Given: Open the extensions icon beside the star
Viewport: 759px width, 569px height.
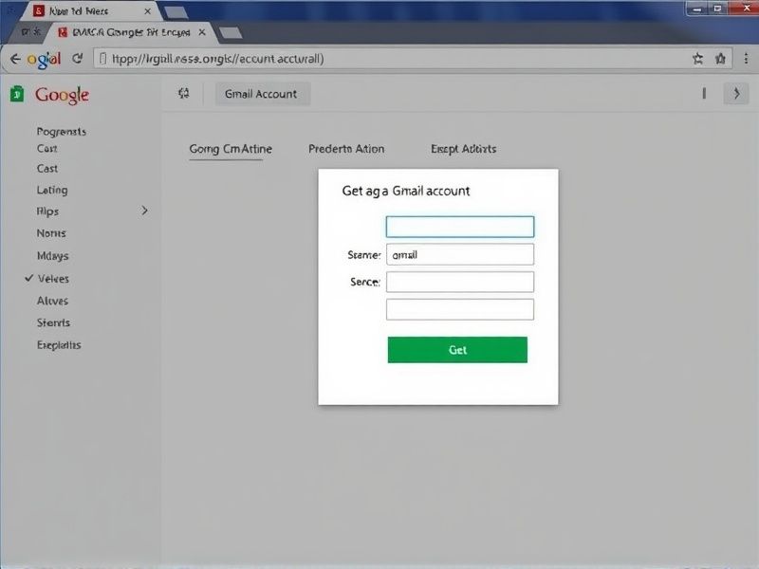Looking at the screenshot, I should pos(720,59).
